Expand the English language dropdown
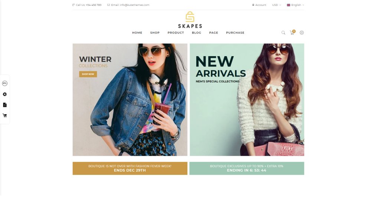380x213 pixels. (295, 5)
